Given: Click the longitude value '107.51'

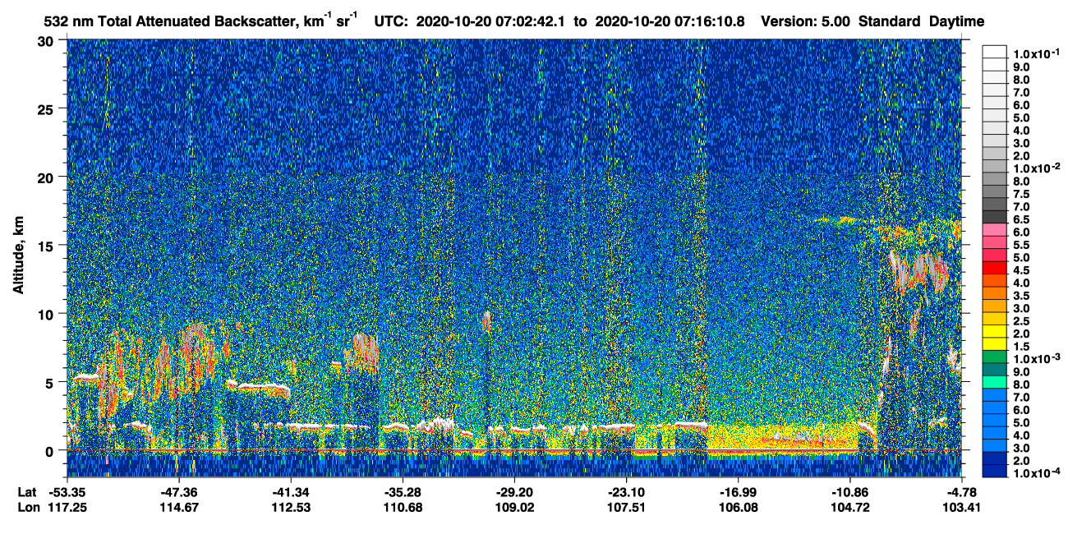Looking at the screenshot, I should coord(626,507).
